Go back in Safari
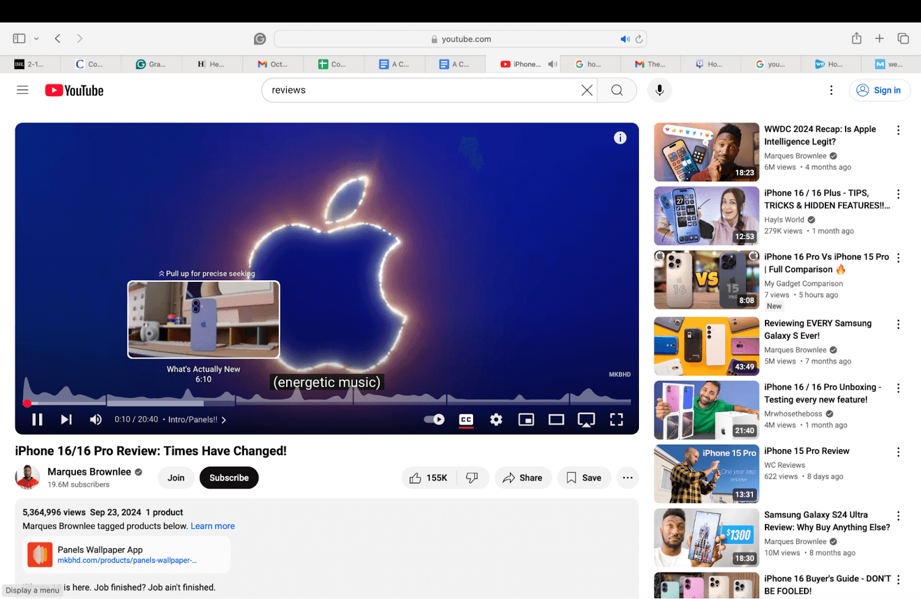The image size is (921, 599). click(58, 39)
